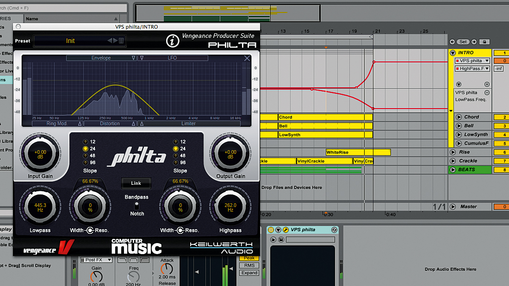Unfold the Rise track
The width and height of the screenshot is (509, 286).
(x=453, y=152)
